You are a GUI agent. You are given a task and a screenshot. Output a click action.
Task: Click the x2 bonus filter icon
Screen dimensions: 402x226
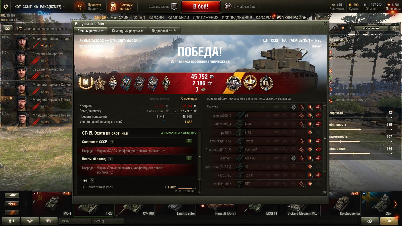coord(12,204)
